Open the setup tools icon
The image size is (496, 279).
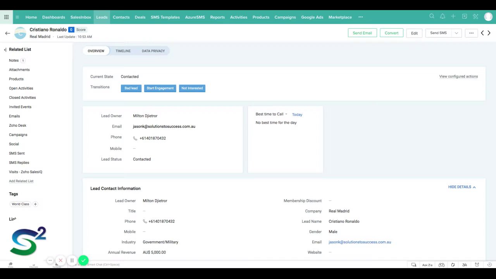click(x=475, y=16)
